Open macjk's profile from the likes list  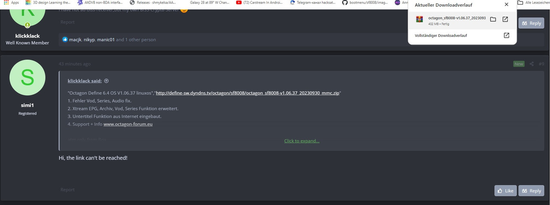75,39
